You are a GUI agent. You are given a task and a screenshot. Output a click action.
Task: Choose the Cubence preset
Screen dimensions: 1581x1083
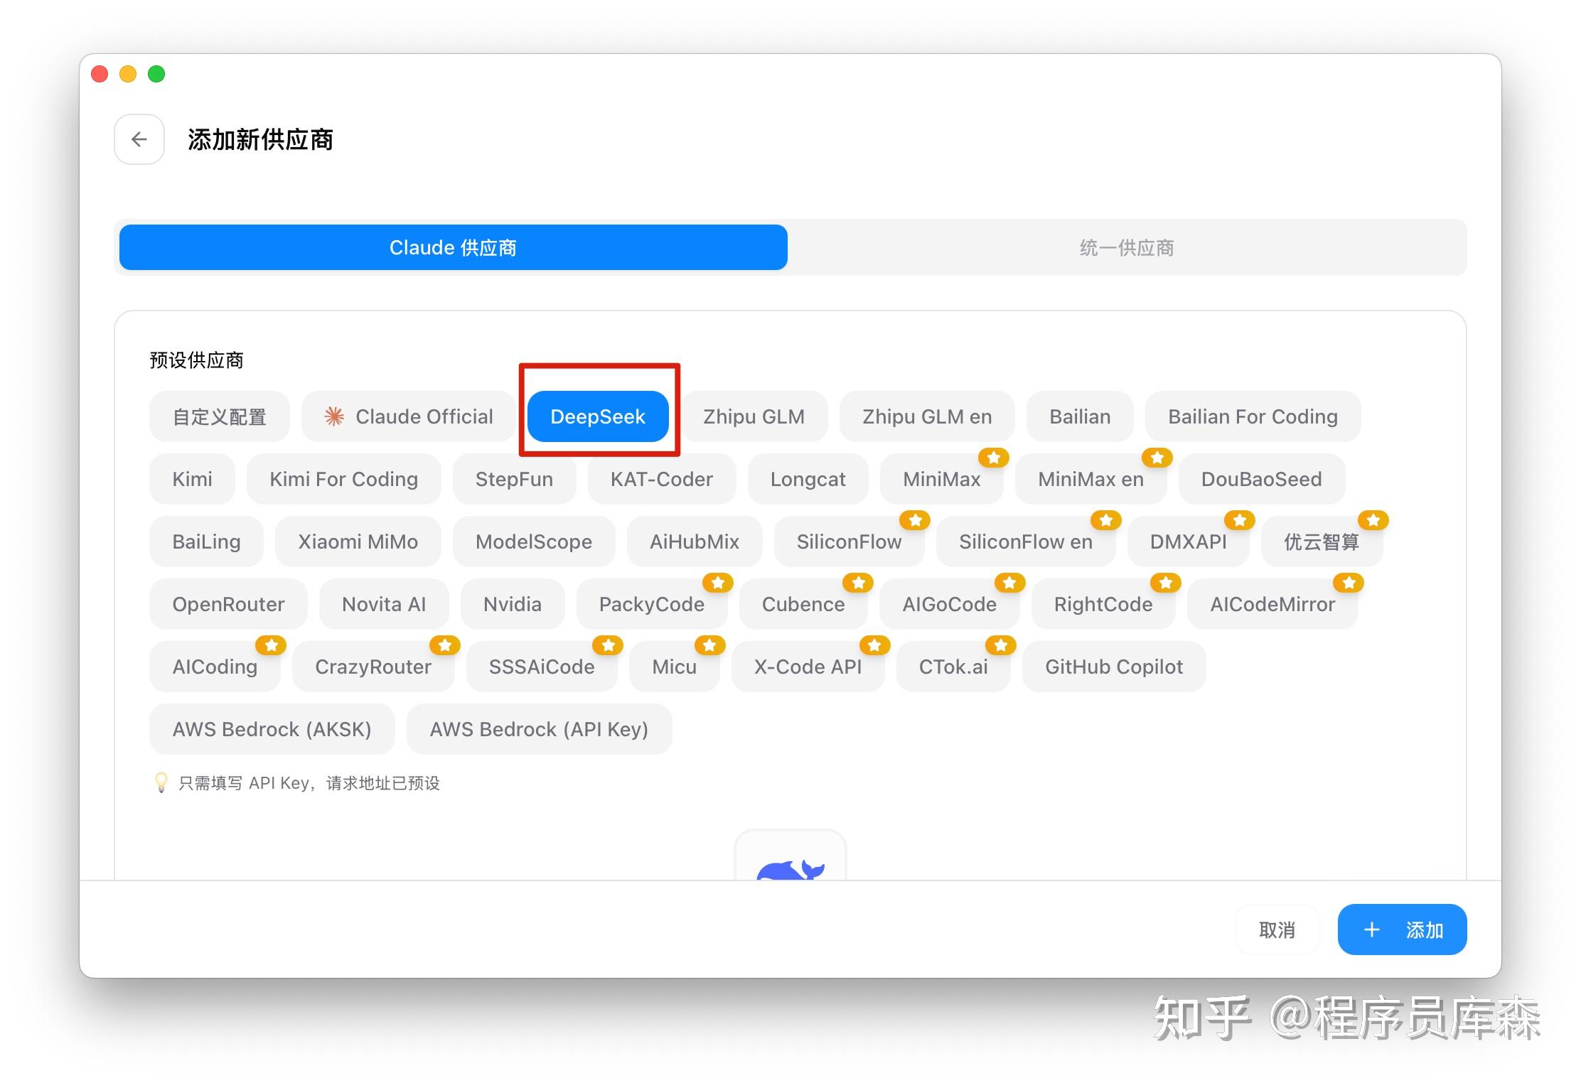click(803, 604)
